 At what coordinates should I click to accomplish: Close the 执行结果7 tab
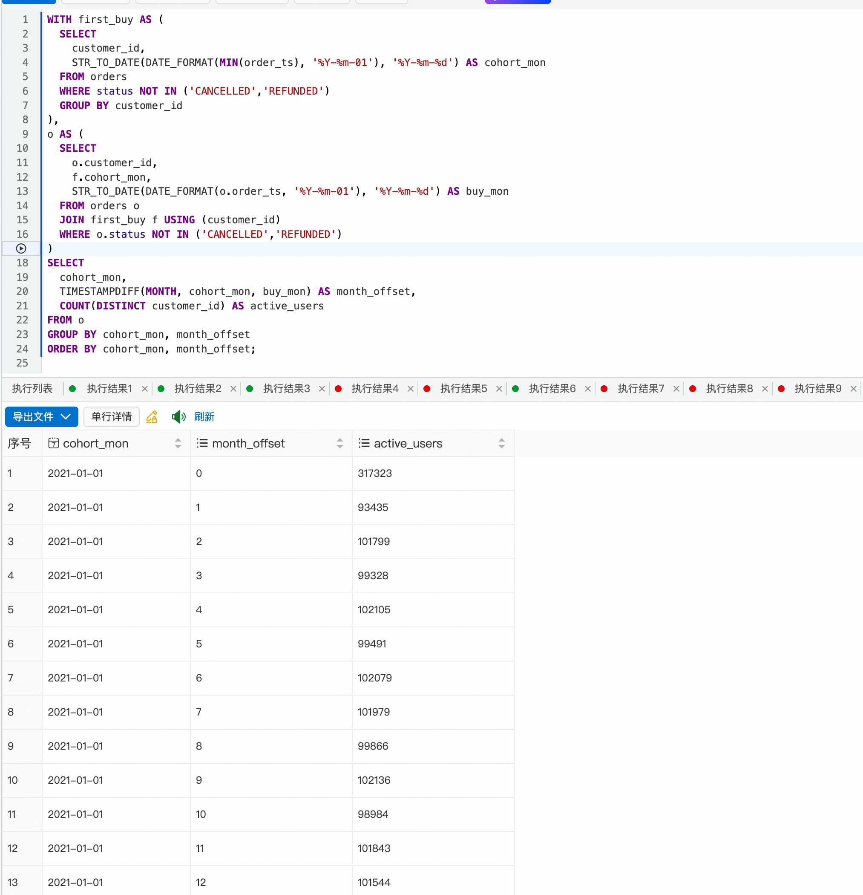point(676,389)
